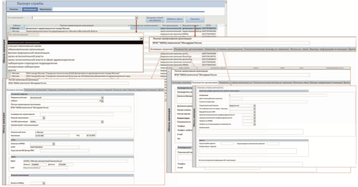This screenshot has width=358, height=187.
Task: Open Основные сведения tab in enlarged tab strip
Action: [161, 49]
